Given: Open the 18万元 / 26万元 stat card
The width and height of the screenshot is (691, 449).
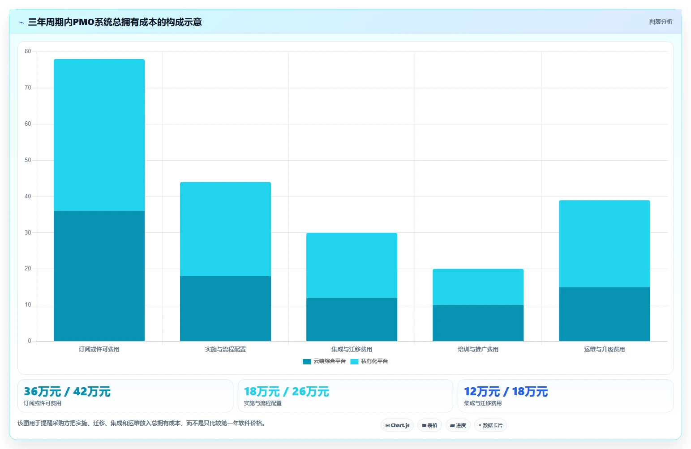Looking at the screenshot, I should coord(345,396).
